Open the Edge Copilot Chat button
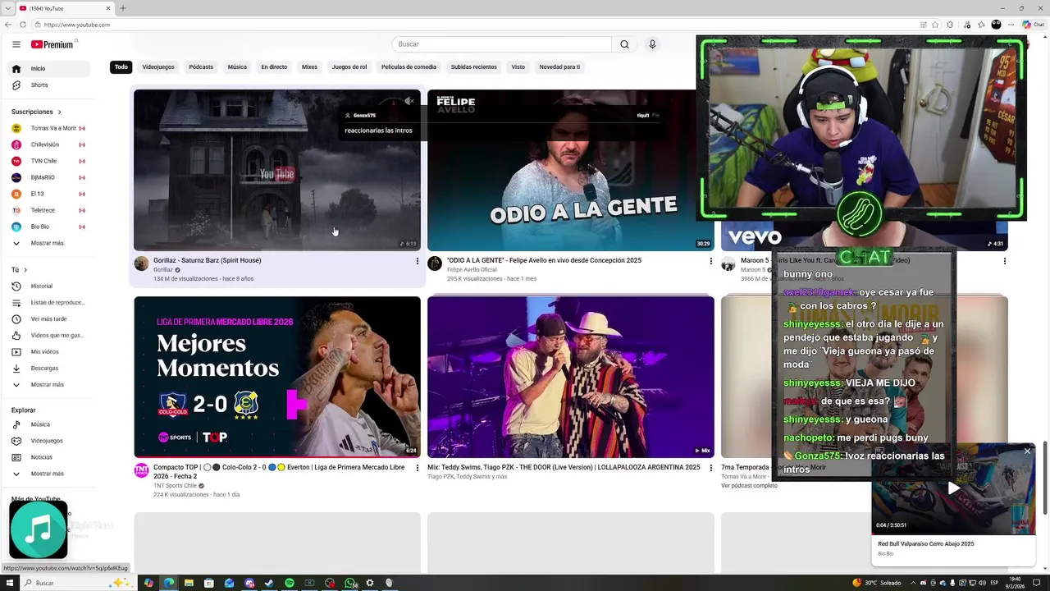This screenshot has width=1050, height=591. [x=1033, y=25]
